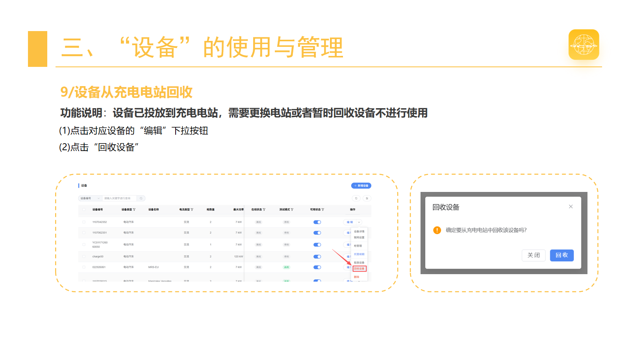Click the blue 回收 confirm button
This screenshot has width=630, height=354.
coord(562,255)
